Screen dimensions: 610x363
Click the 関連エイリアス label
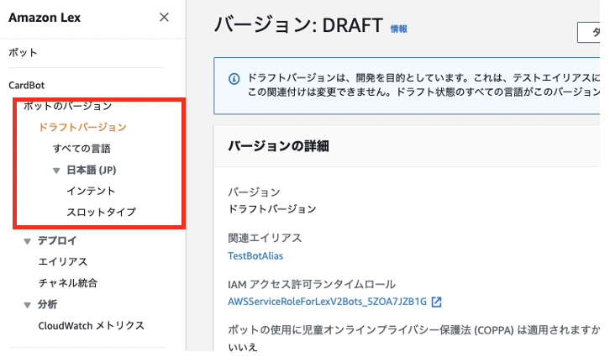point(265,238)
